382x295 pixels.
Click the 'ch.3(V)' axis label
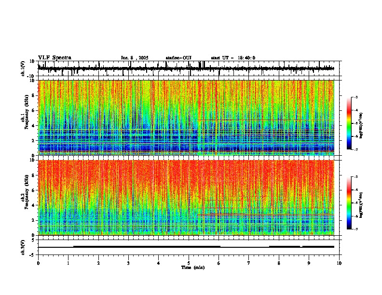pyautogui.click(x=23, y=247)
